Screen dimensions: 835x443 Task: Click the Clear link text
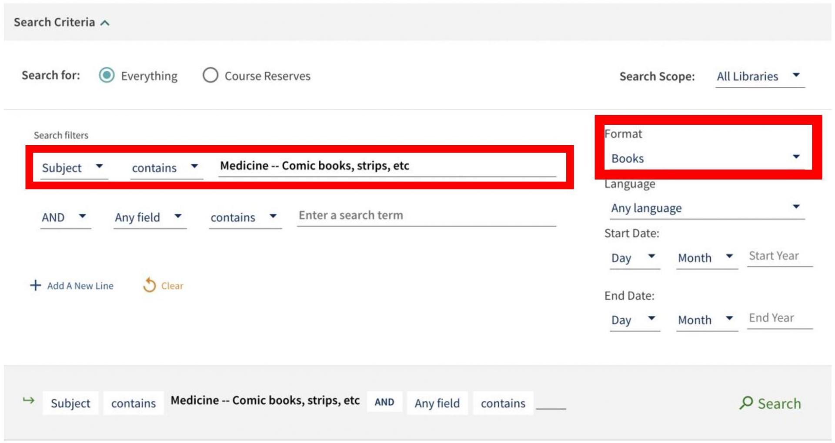click(172, 286)
